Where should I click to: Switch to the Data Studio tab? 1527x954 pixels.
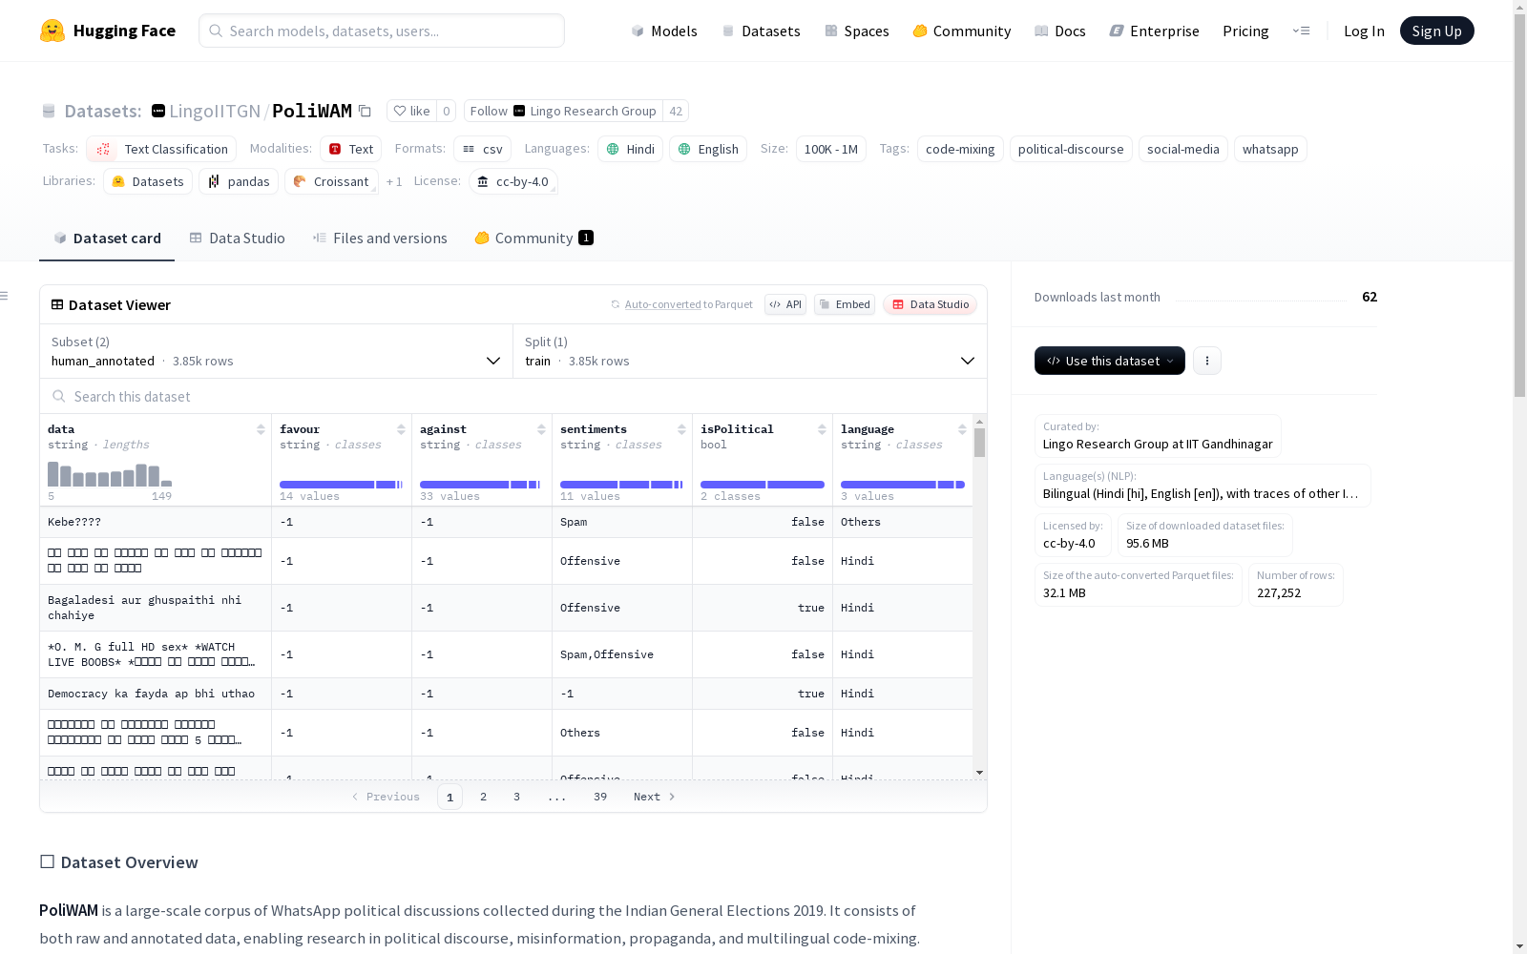click(237, 238)
